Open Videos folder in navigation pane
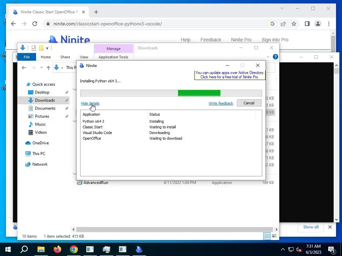Image resolution: width=342 pixels, height=256 pixels. 41,132
